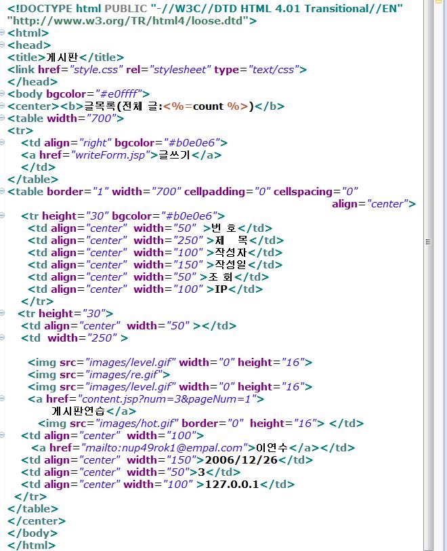
Task: Click the view count value 3
Action: coord(201,472)
